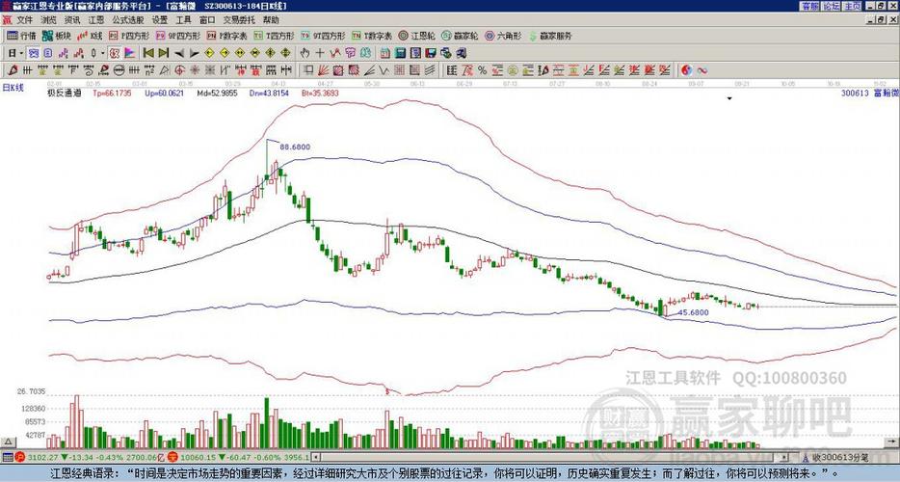Select the hand pan tool icon

304,53
